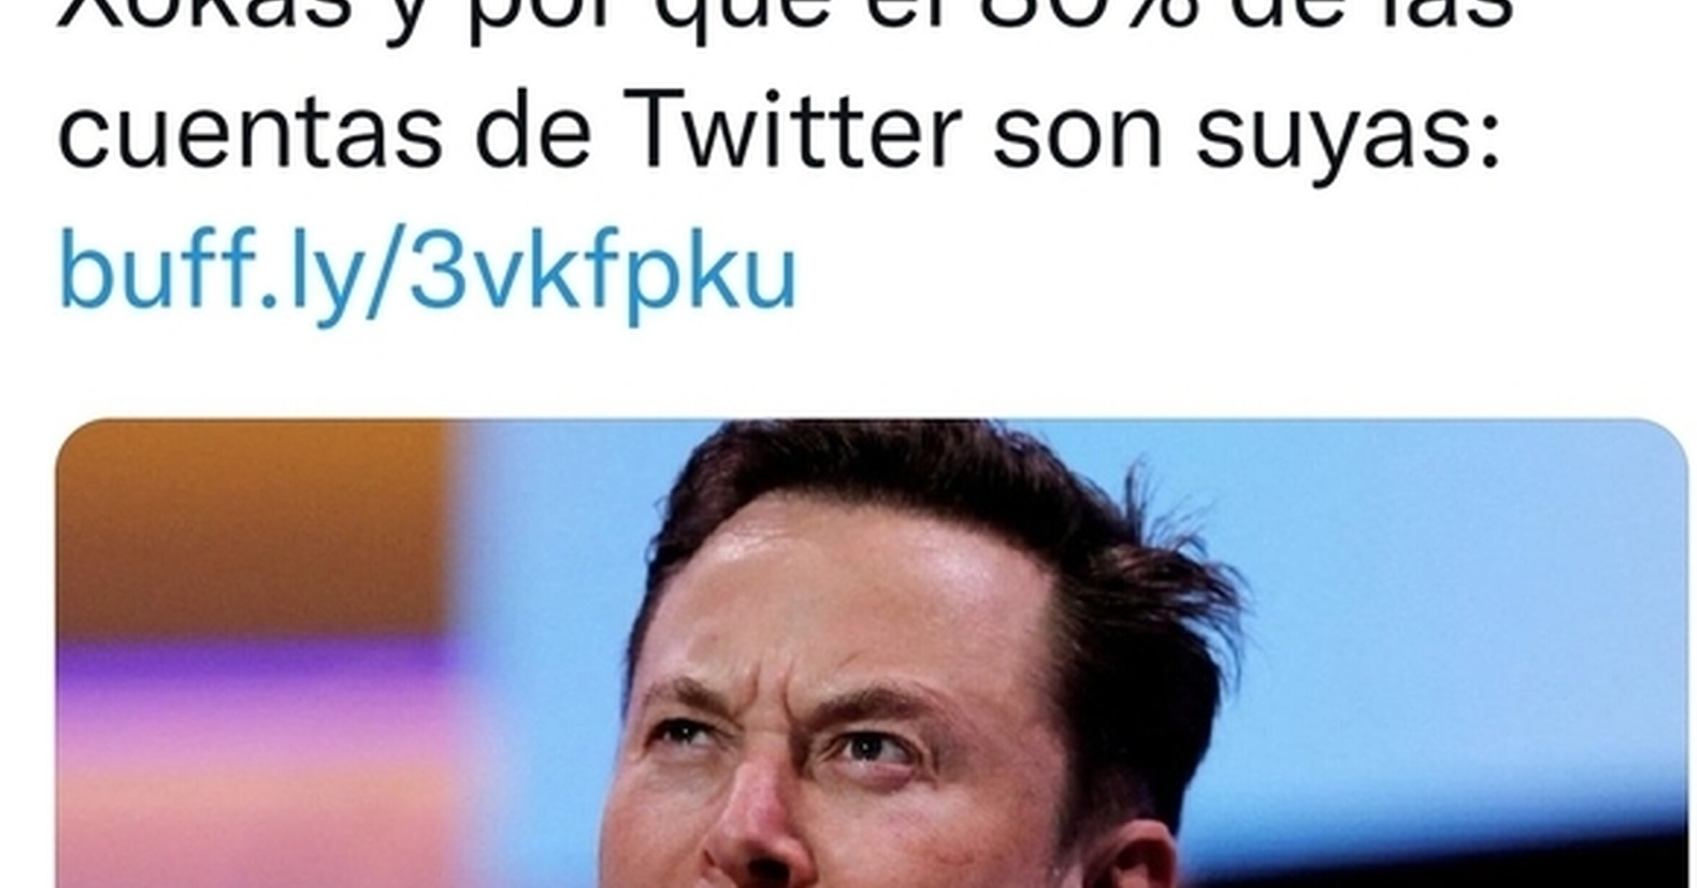
Task: Open the attached photo preview card
Action: [872, 653]
